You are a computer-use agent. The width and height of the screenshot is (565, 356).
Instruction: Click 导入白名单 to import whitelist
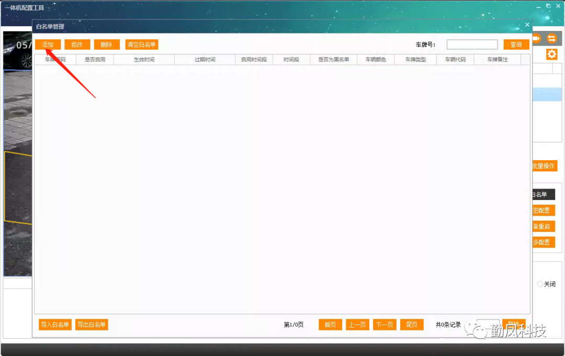[54, 325]
